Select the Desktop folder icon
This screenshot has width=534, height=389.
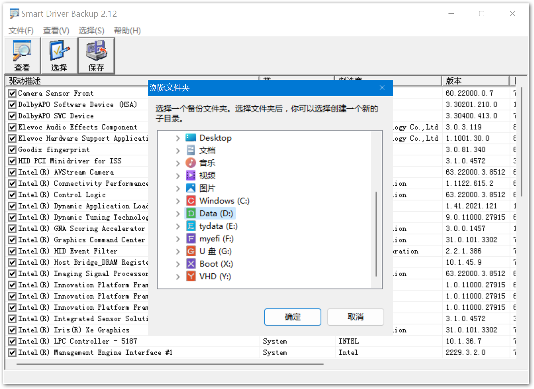pos(191,138)
